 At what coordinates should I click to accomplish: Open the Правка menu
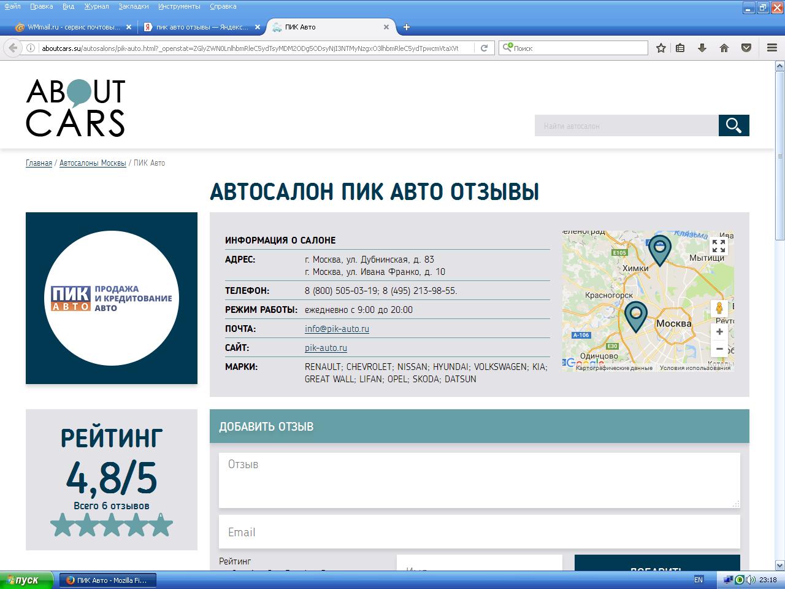click(x=41, y=6)
